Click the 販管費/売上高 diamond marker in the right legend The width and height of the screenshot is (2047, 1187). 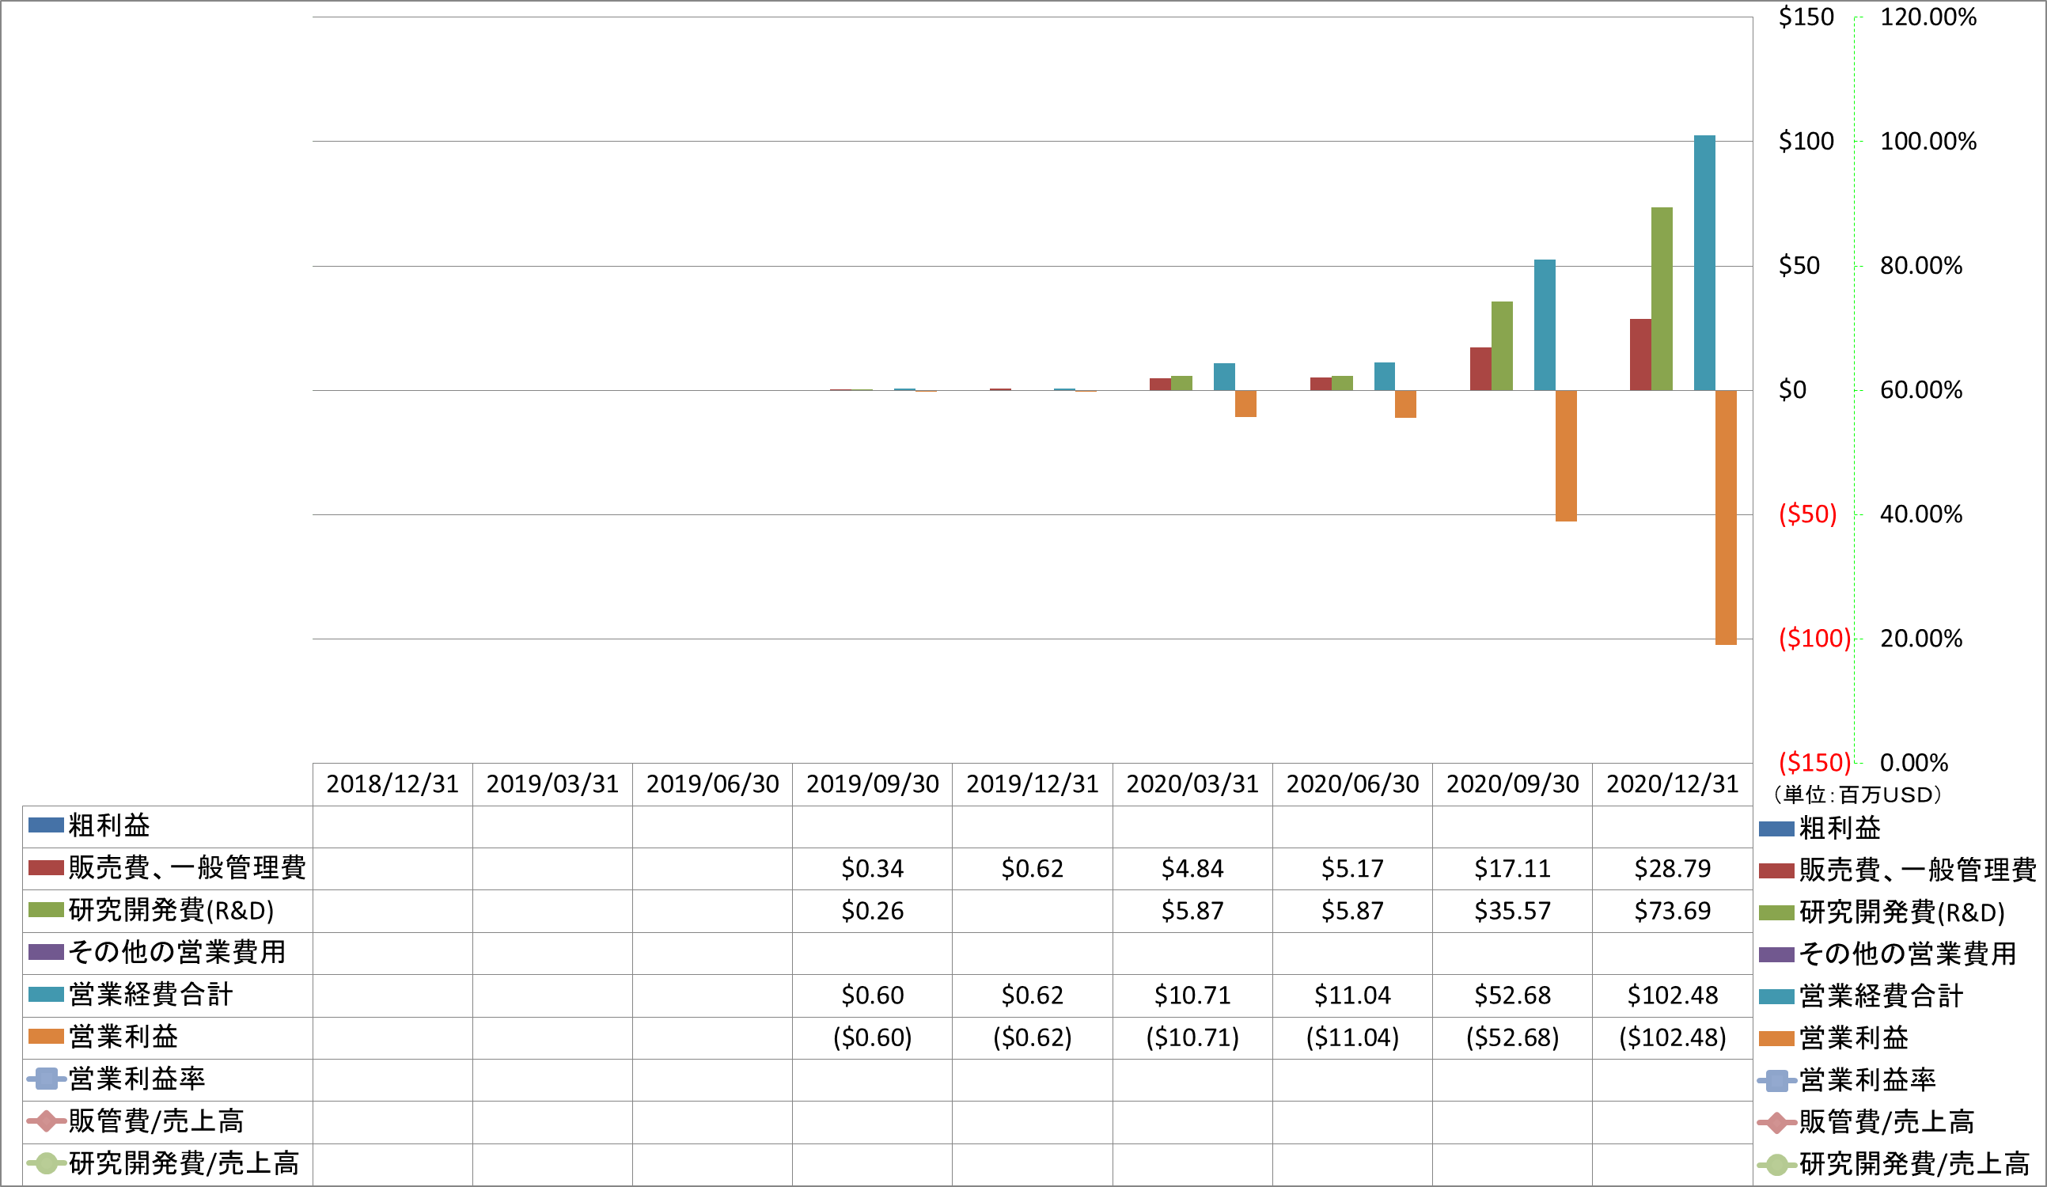[x=1776, y=1123]
